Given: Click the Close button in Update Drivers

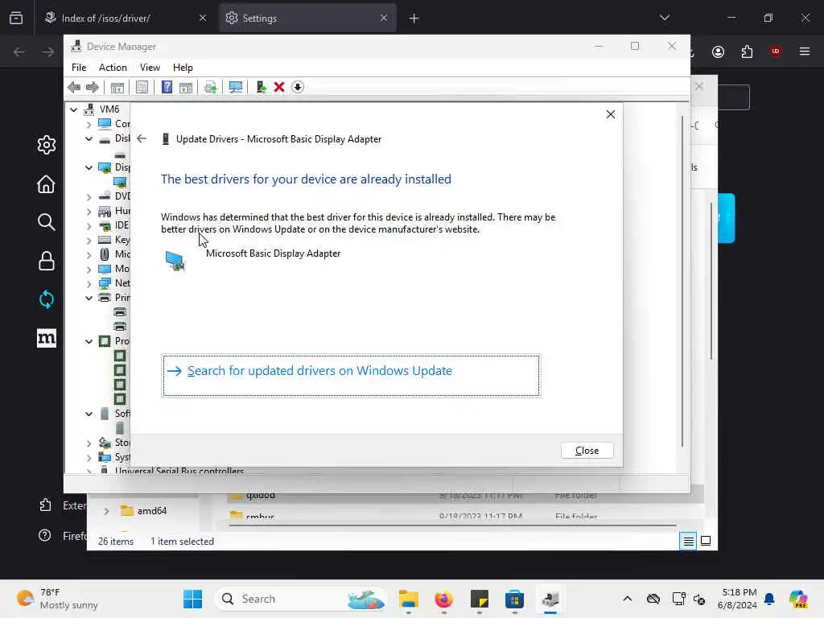Looking at the screenshot, I should point(587,451).
